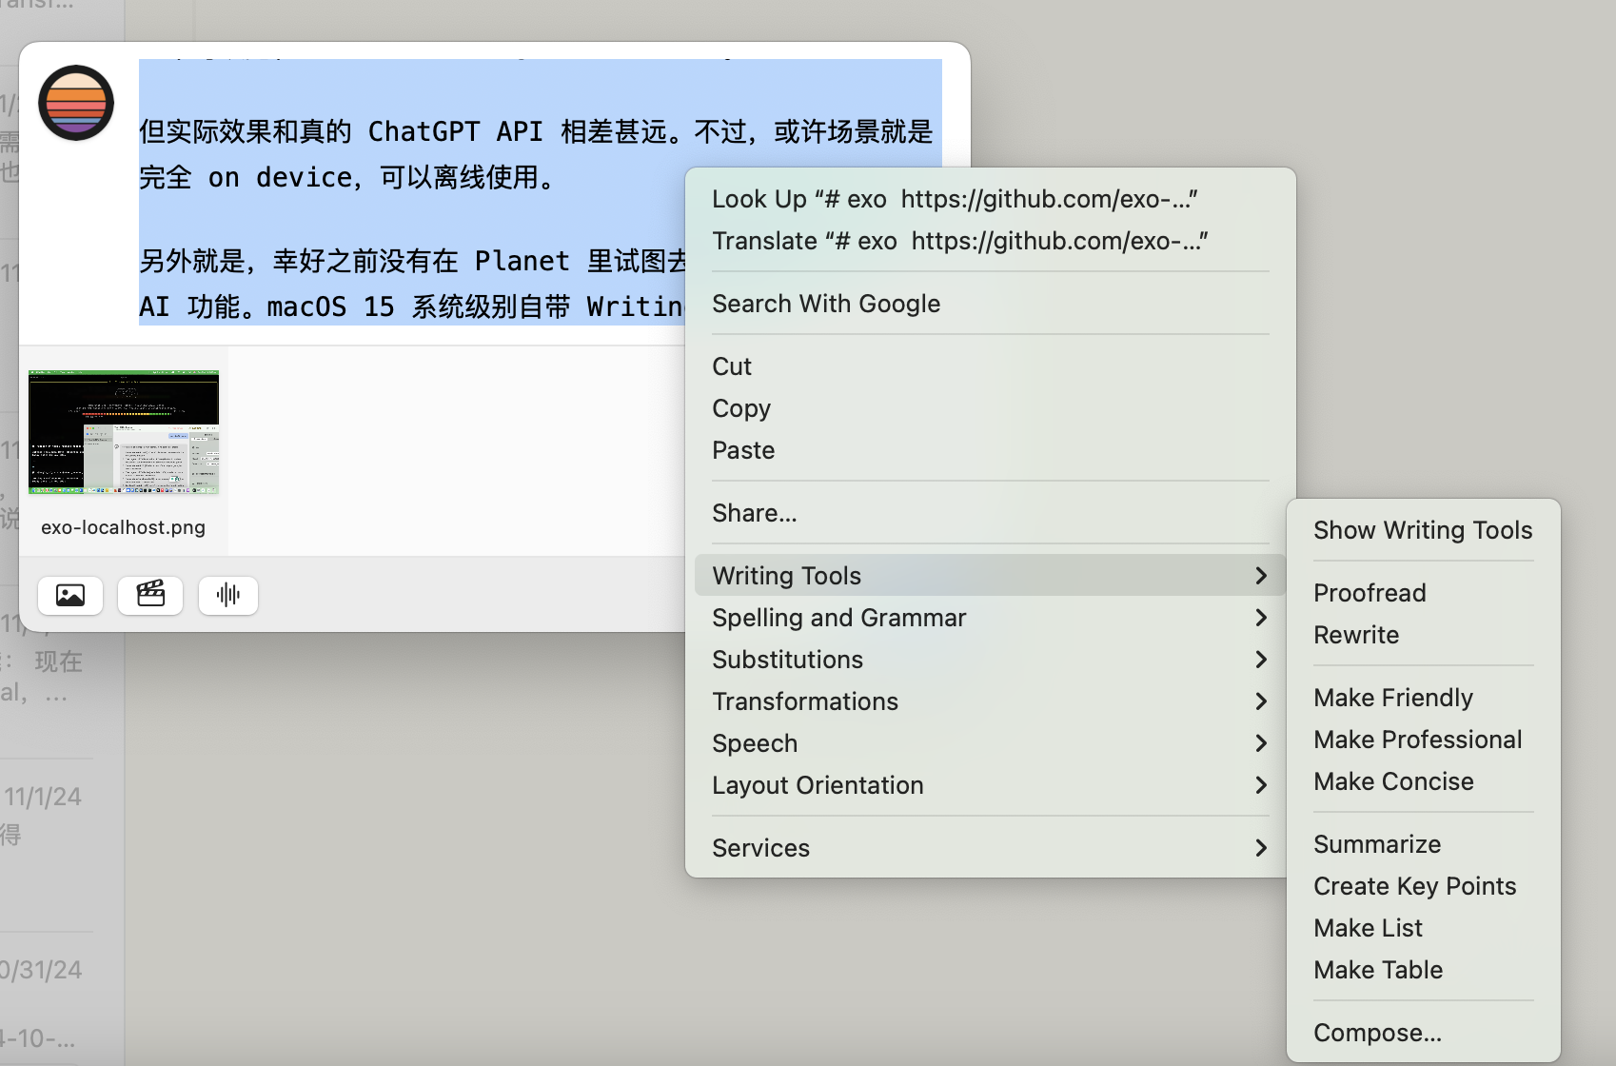Choose Copy from the context menu
1616x1066 pixels.
click(741, 408)
